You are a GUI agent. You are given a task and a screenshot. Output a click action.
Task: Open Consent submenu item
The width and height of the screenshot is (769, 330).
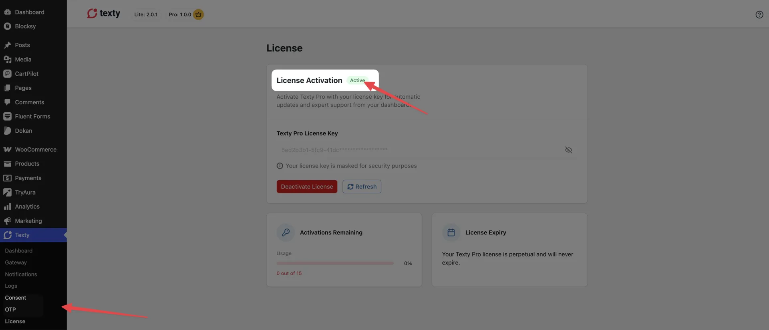[x=16, y=298]
